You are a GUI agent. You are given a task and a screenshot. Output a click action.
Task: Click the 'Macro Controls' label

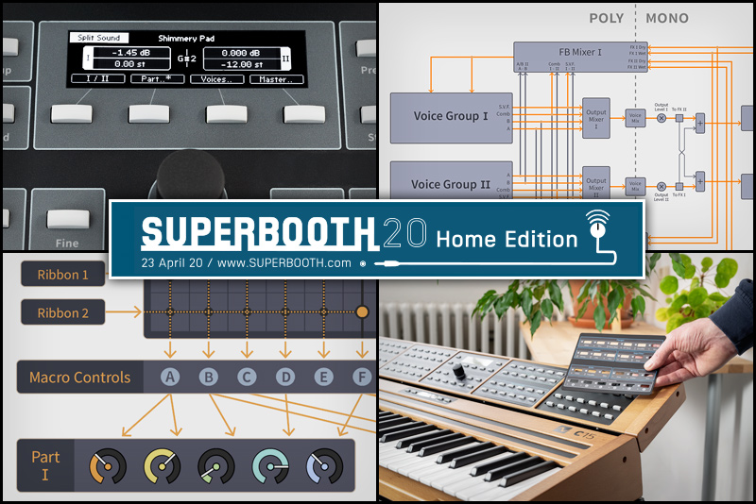[x=80, y=378]
